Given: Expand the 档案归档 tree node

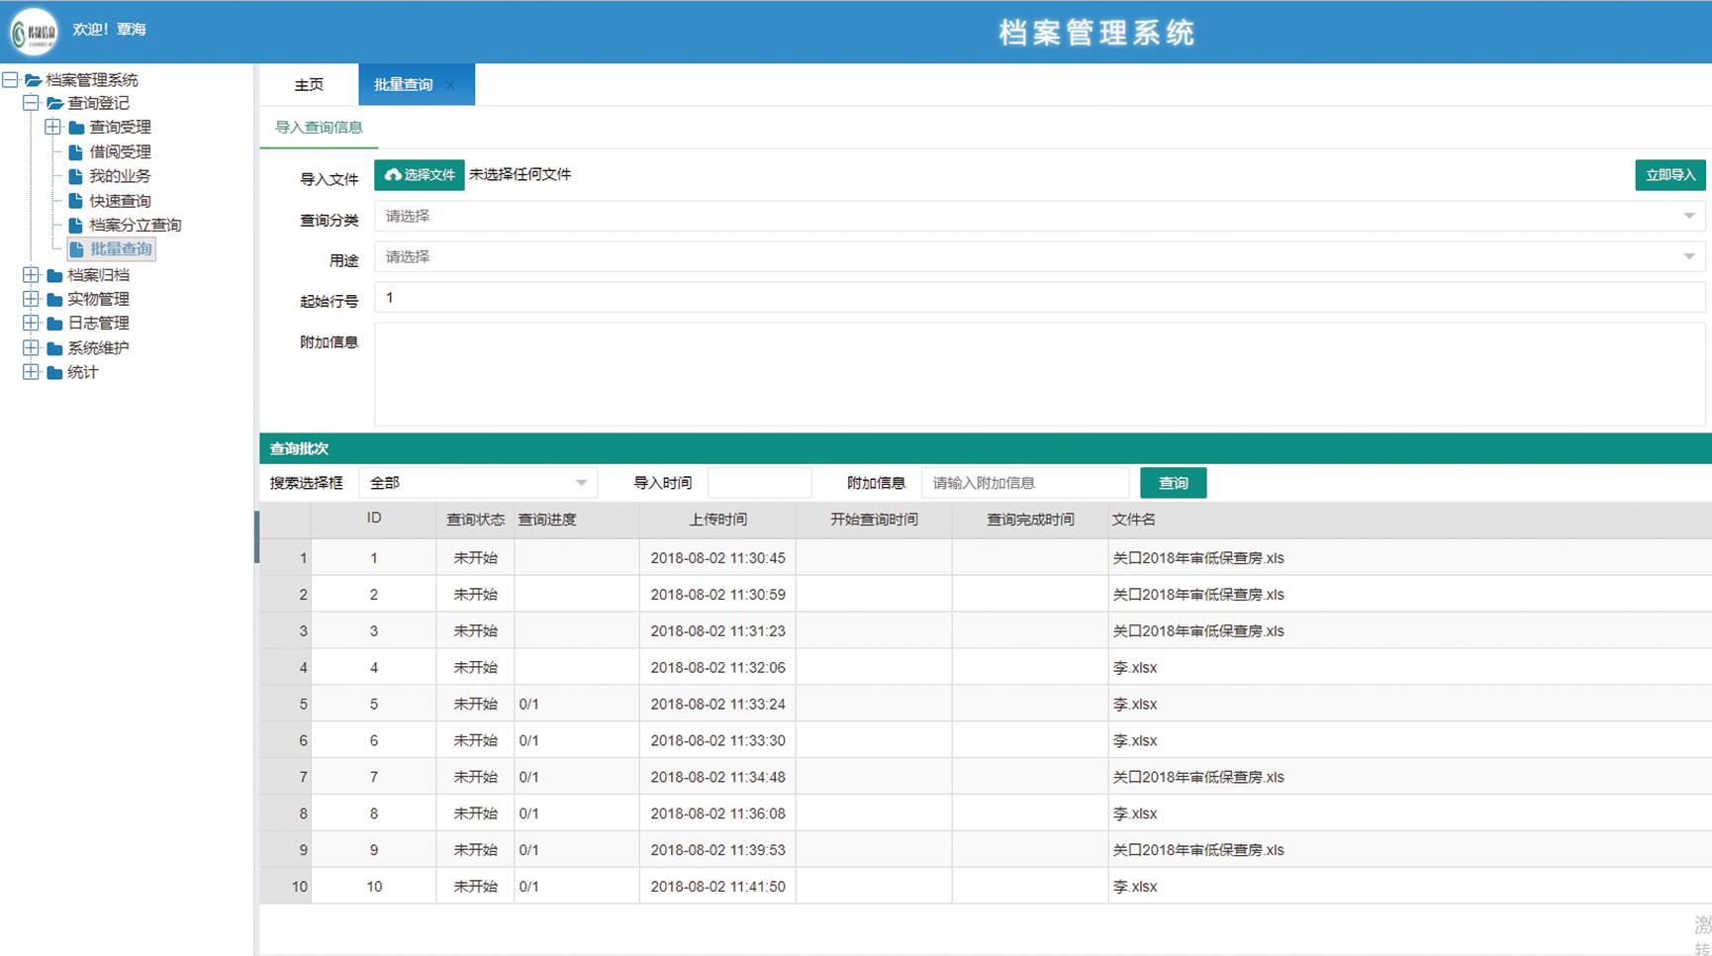Looking at the screenshot, I should tap(31, 275).
